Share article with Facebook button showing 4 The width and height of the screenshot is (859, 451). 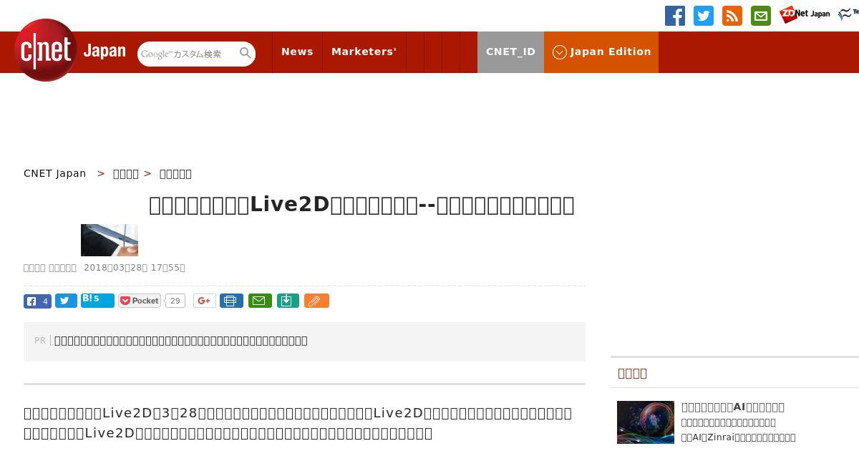(x=37, y=301)
